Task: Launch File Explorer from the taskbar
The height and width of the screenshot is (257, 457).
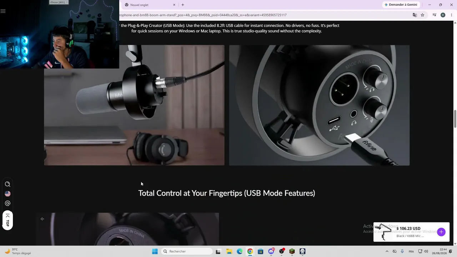Action: click(229, 251)
